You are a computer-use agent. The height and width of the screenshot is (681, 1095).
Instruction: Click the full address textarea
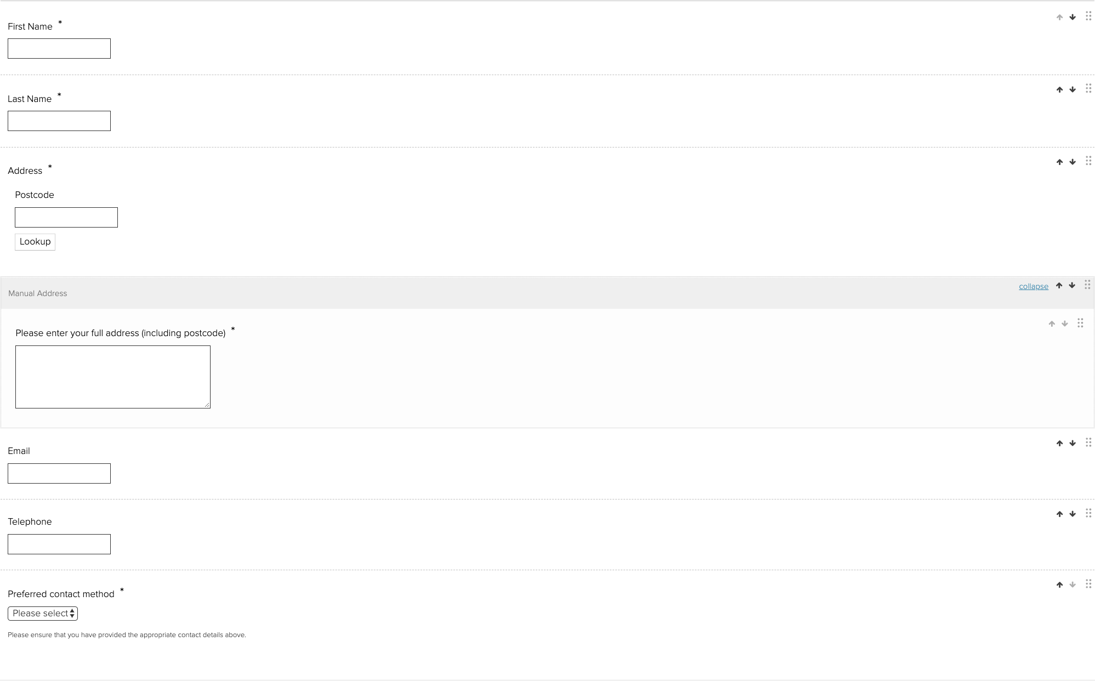[x=113, y=377]
